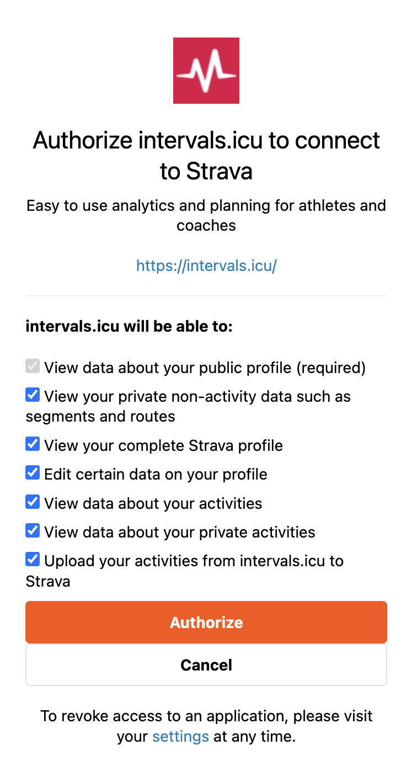417x766 pixels.
Task: Click the Cancel button
Action: [206, 665]
